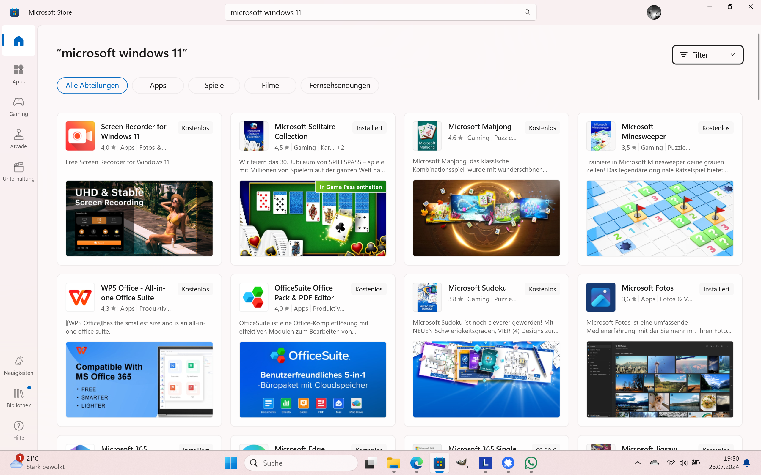
Task: Open WhatsApp from the taskbar
Action: click(531, 463)
